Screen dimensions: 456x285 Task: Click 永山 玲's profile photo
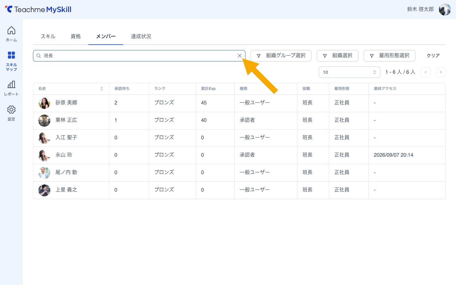(x=44, y=155)
